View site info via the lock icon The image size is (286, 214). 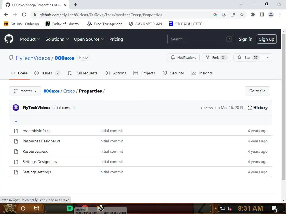35,14
